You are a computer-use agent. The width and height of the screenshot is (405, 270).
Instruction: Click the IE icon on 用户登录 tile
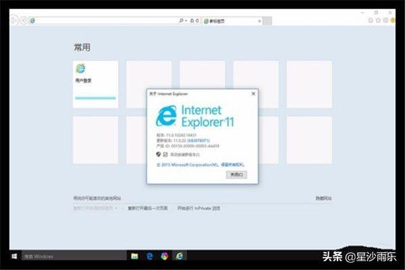(80, 68)
